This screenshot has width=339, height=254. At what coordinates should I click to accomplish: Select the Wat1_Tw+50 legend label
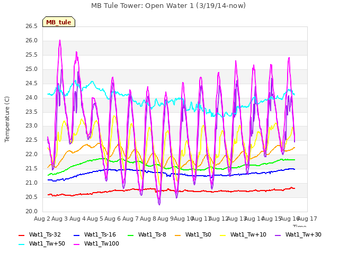[47, 244]
